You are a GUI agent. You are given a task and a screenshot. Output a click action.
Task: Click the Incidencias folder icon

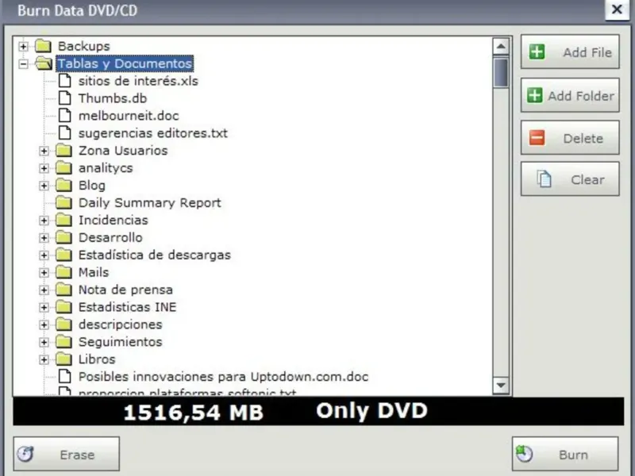pos(63,221)
